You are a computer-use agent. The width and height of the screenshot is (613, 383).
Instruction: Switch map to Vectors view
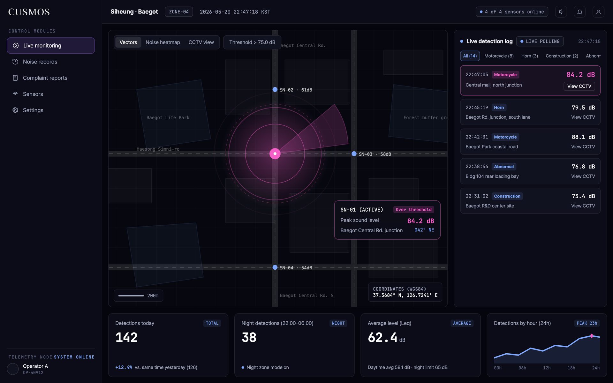click(x=128, y=42)
